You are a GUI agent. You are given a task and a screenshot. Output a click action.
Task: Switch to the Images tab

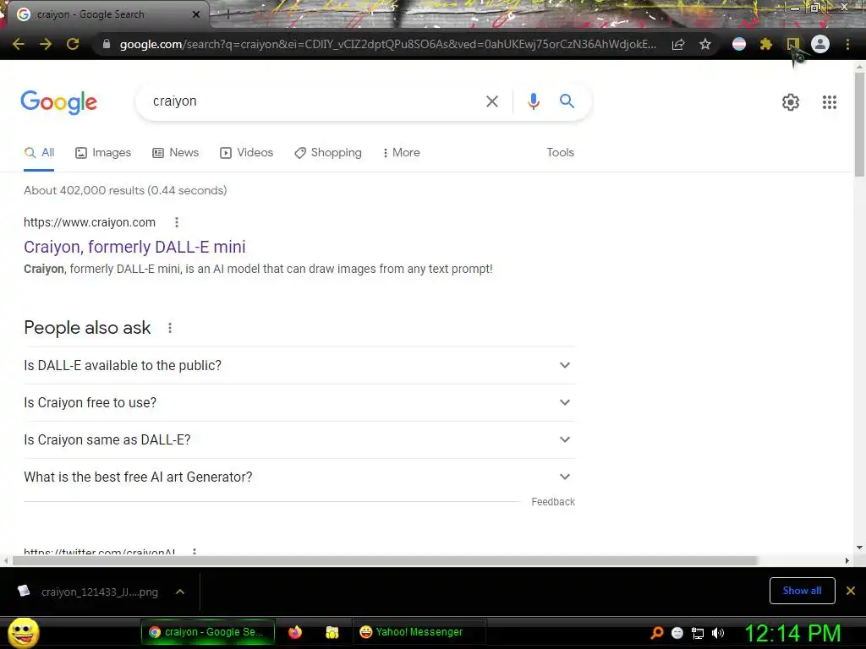pyautogui.click(x=103, y=152)
